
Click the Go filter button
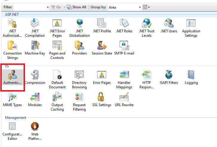(x=56, y=7)
